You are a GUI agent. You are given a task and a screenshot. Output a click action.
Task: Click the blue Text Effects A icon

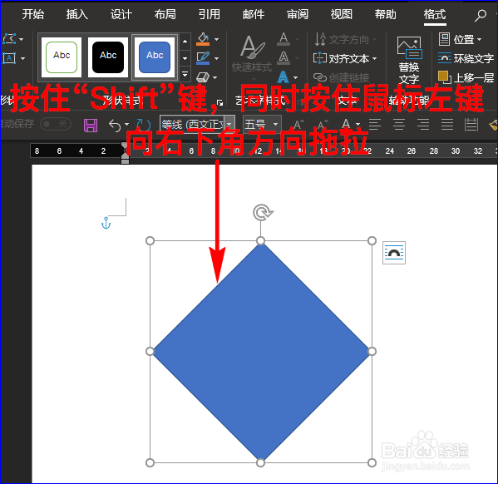(284, 77)
